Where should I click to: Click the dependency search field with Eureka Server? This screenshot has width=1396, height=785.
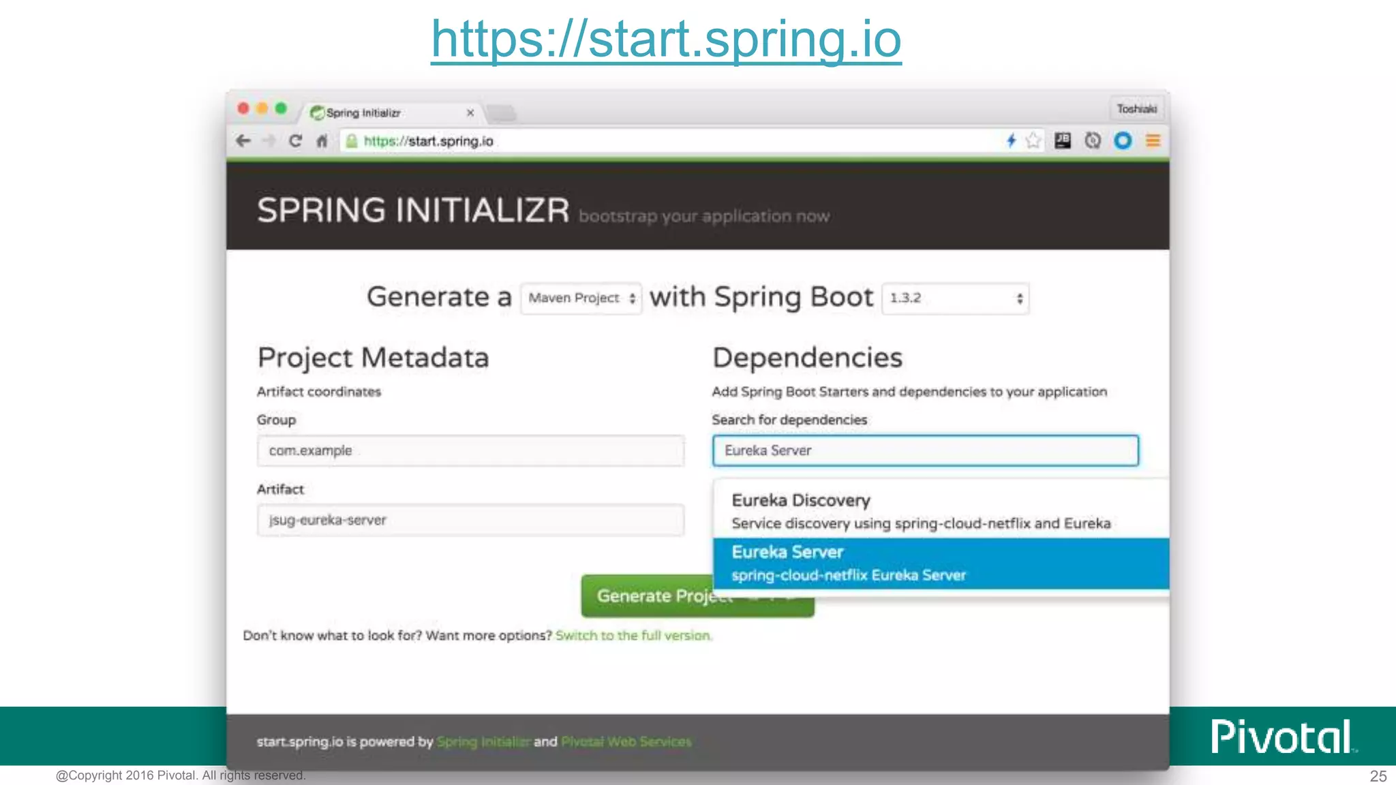926,450
